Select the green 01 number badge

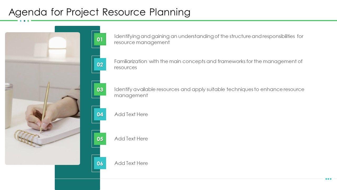100,39
